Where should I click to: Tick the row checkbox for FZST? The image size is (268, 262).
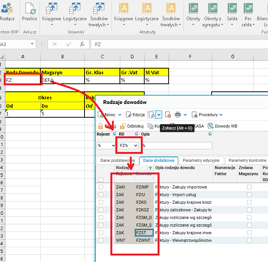tap(101, 233)
